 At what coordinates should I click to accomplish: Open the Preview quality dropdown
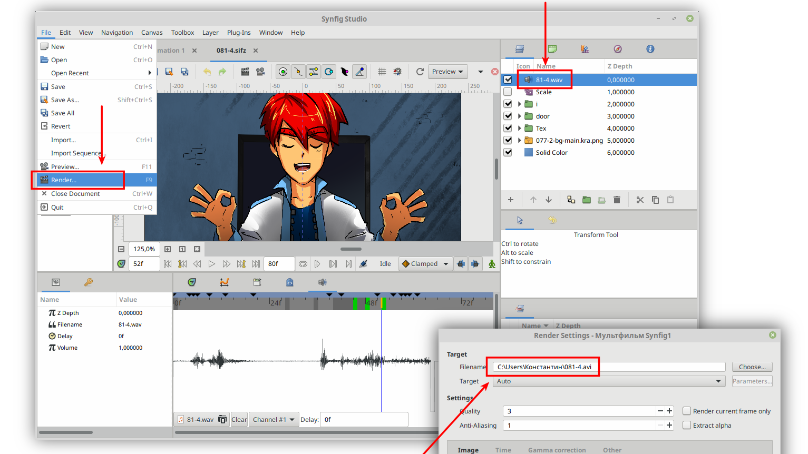coord(448,72)
